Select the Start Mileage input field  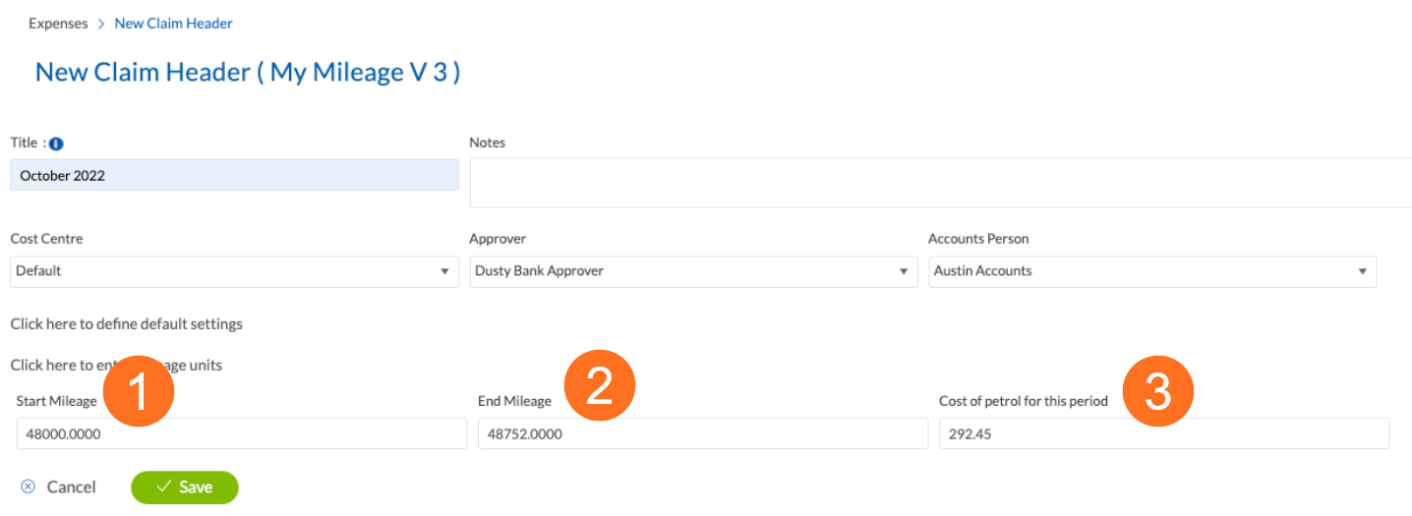[x=242, y=433]
